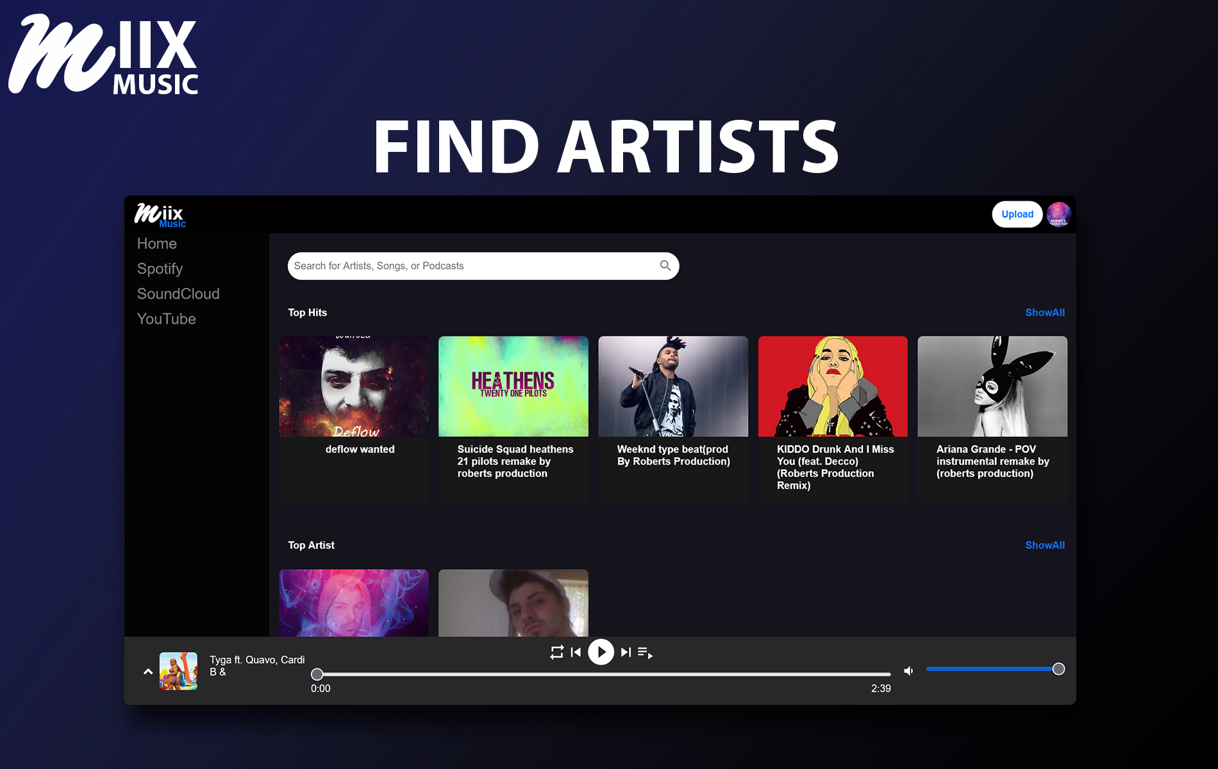Mute audio using the speaker icon
The width and height of the screenshot is (1218, 769).
click(908, 670)
